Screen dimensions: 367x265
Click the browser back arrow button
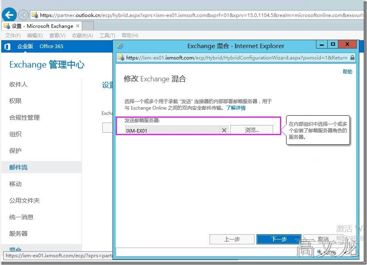pyautogui.click(x=9, y=15)
